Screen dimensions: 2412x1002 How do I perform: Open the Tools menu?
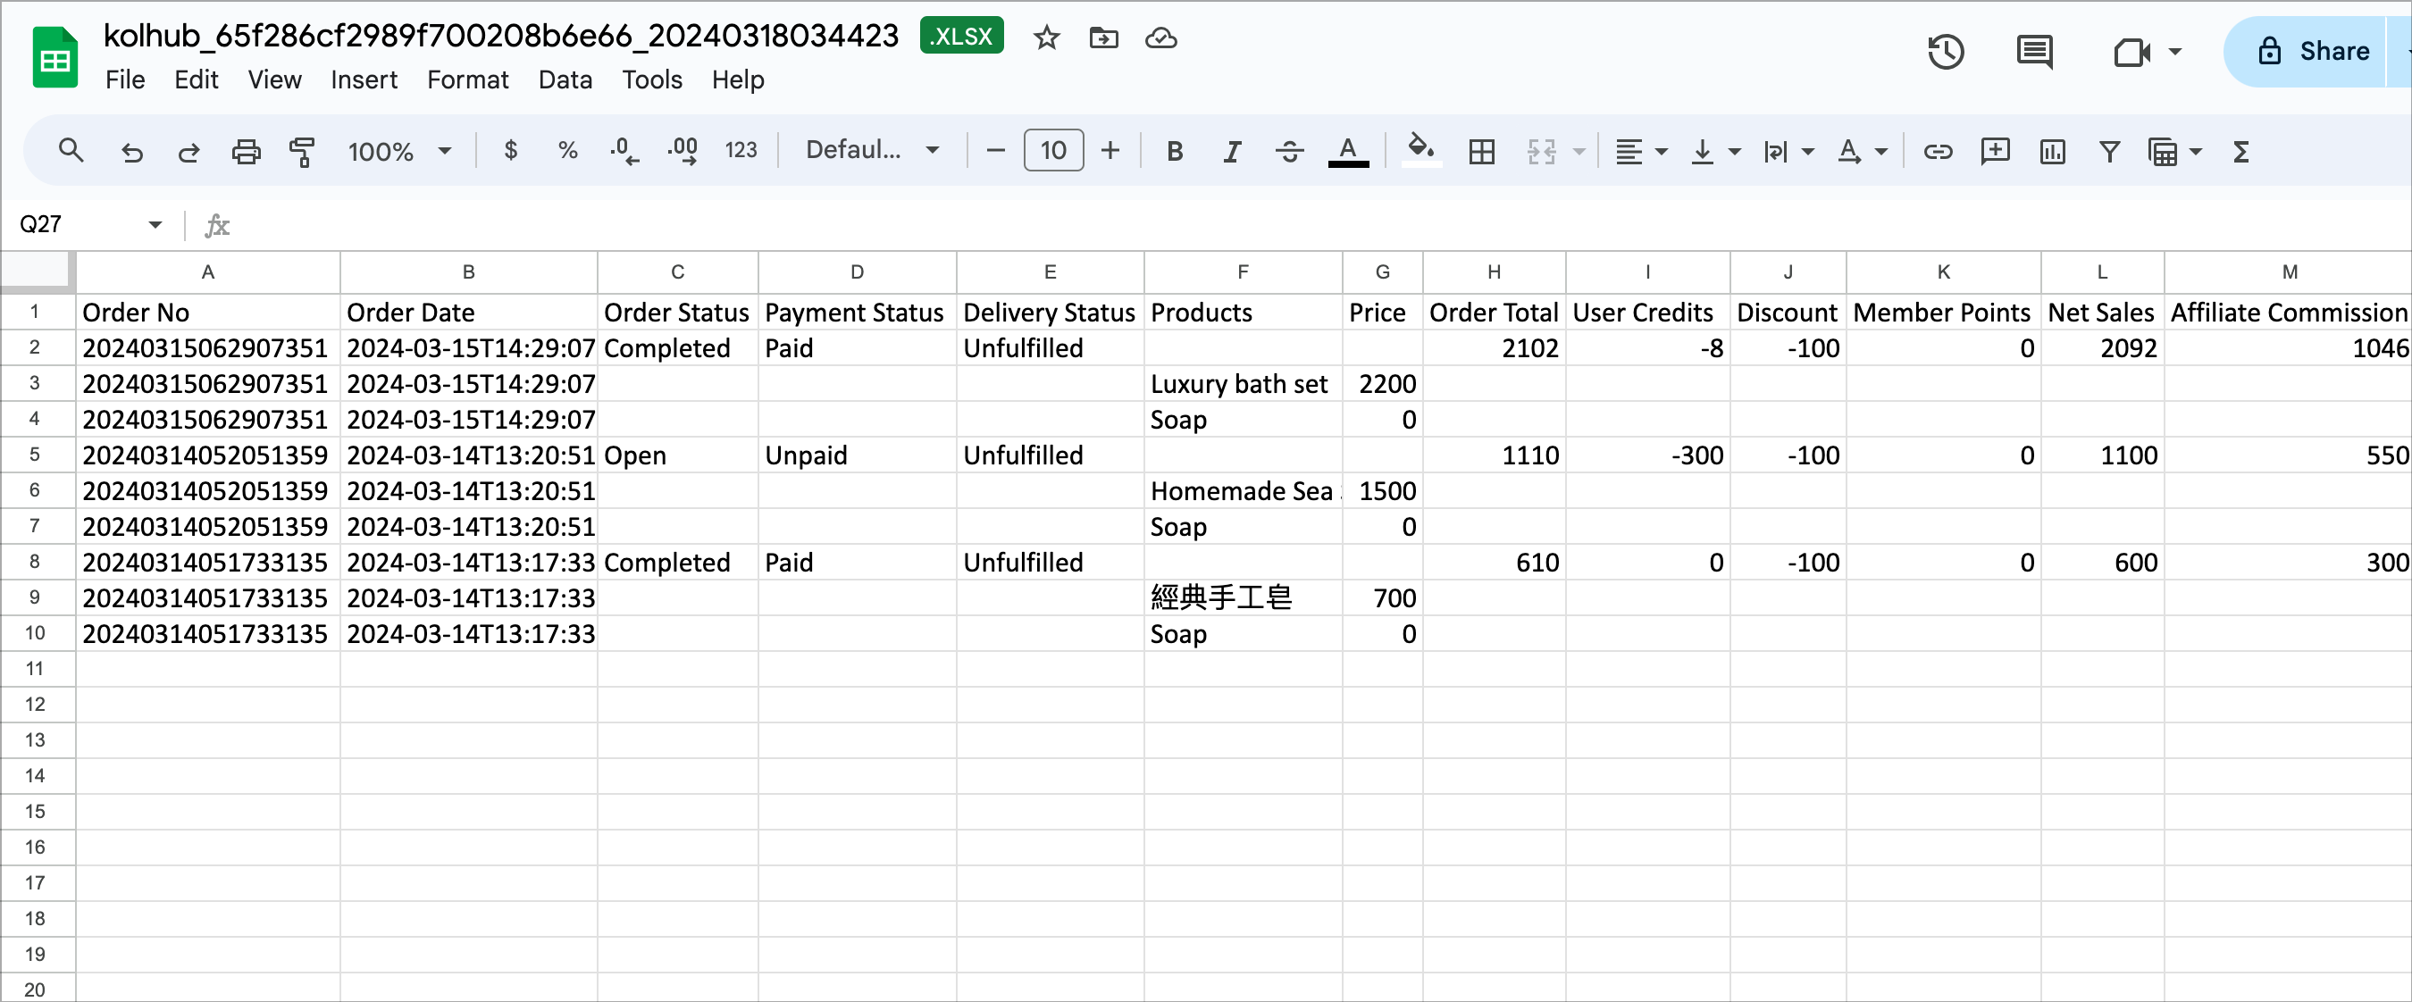[652, 79]
